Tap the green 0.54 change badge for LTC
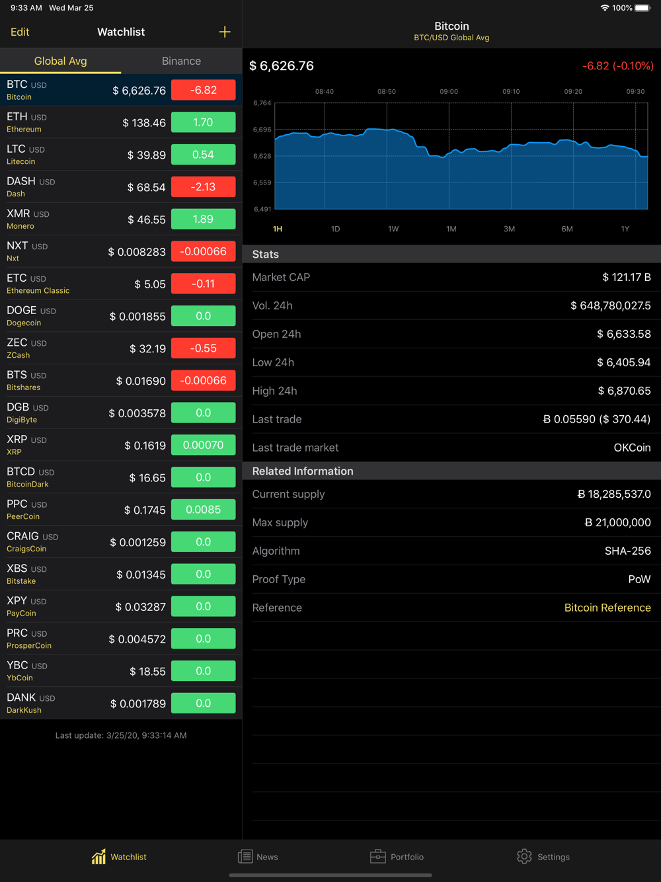This screenshot has width=661, height=882. coord(204,155)
